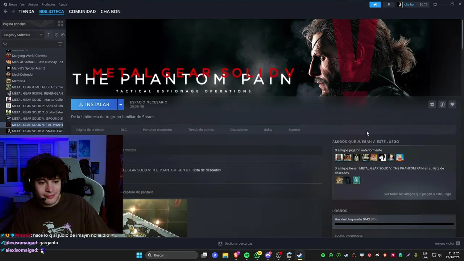The width and height of the screenshot is (464, 261).
Task: Go back with the left arrow
Action: tap(5, 12)
